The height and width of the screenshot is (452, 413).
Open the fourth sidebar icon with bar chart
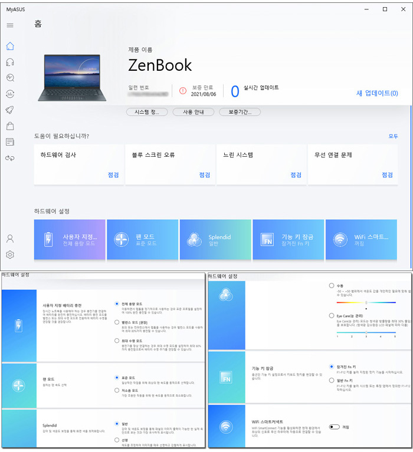pyautogui.click(x=10, y=94)
